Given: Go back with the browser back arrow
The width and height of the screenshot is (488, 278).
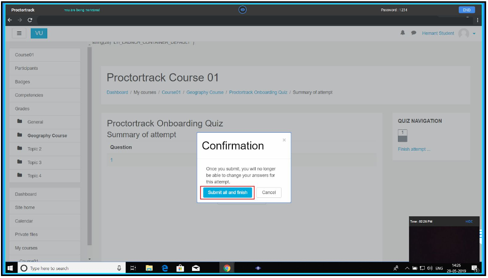Looking at the screenshot, I should 10,20.
